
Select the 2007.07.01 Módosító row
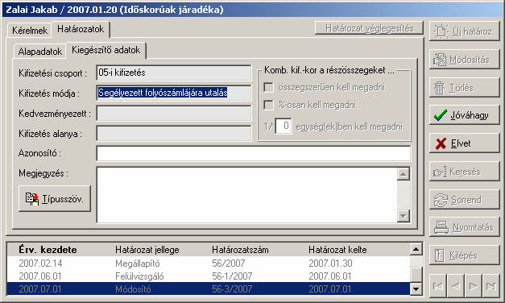coord(209,288)
